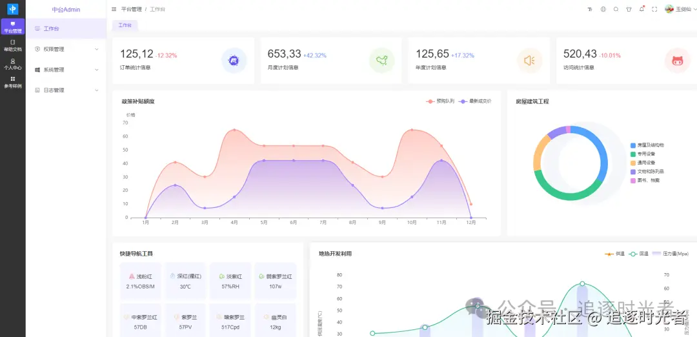Open 参考样例 in the dark sidebar
The width and height of the screenshot is (697, 337).
point(13,82)
